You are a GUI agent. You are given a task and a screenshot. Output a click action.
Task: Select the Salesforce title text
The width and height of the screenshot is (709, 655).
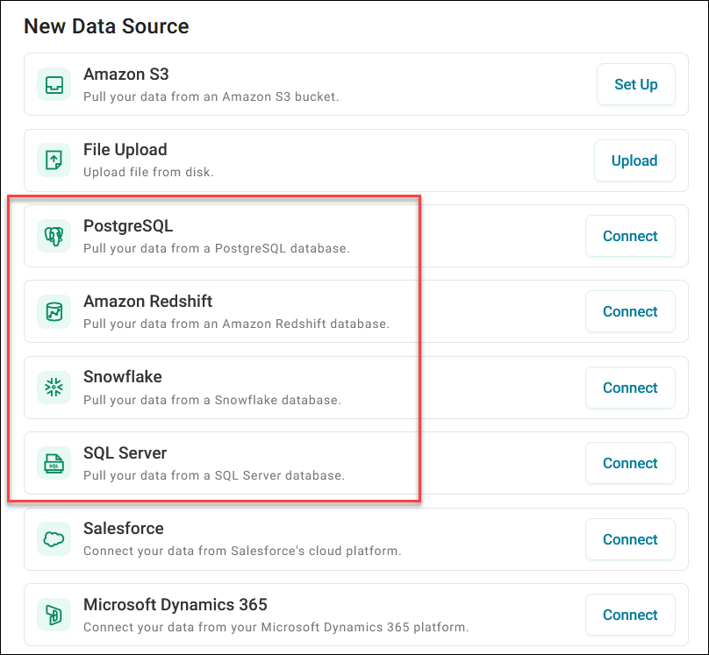tap(124, 529)
